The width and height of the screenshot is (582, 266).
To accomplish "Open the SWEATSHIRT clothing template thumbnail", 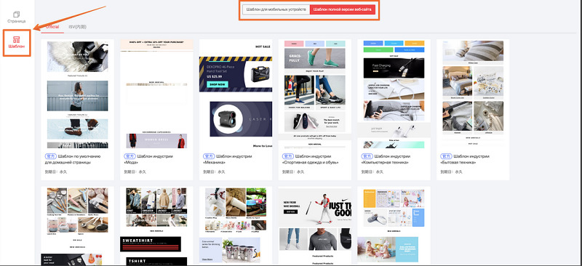I will point(156,226).
